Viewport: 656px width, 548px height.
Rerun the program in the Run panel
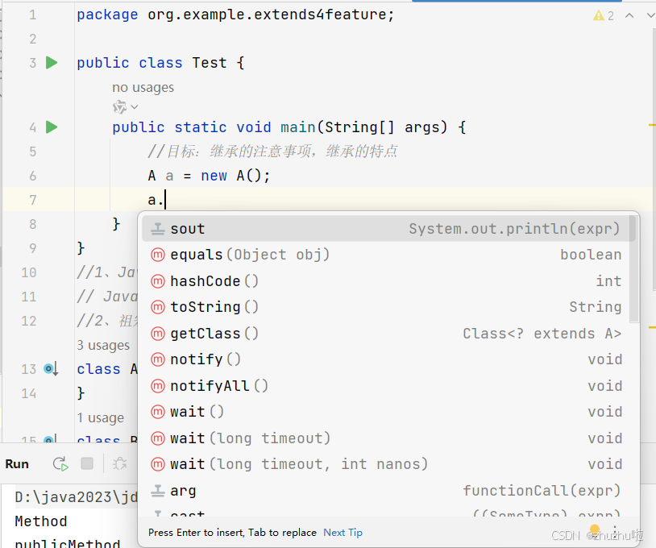[x=59, y=464]
